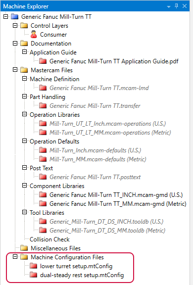Screen dimensions: 193x285
Task: Select 'Generic Fanuc Mill-Turn TT_MM.mcam-gmd (Metric)' text
Action: point(118,204)
